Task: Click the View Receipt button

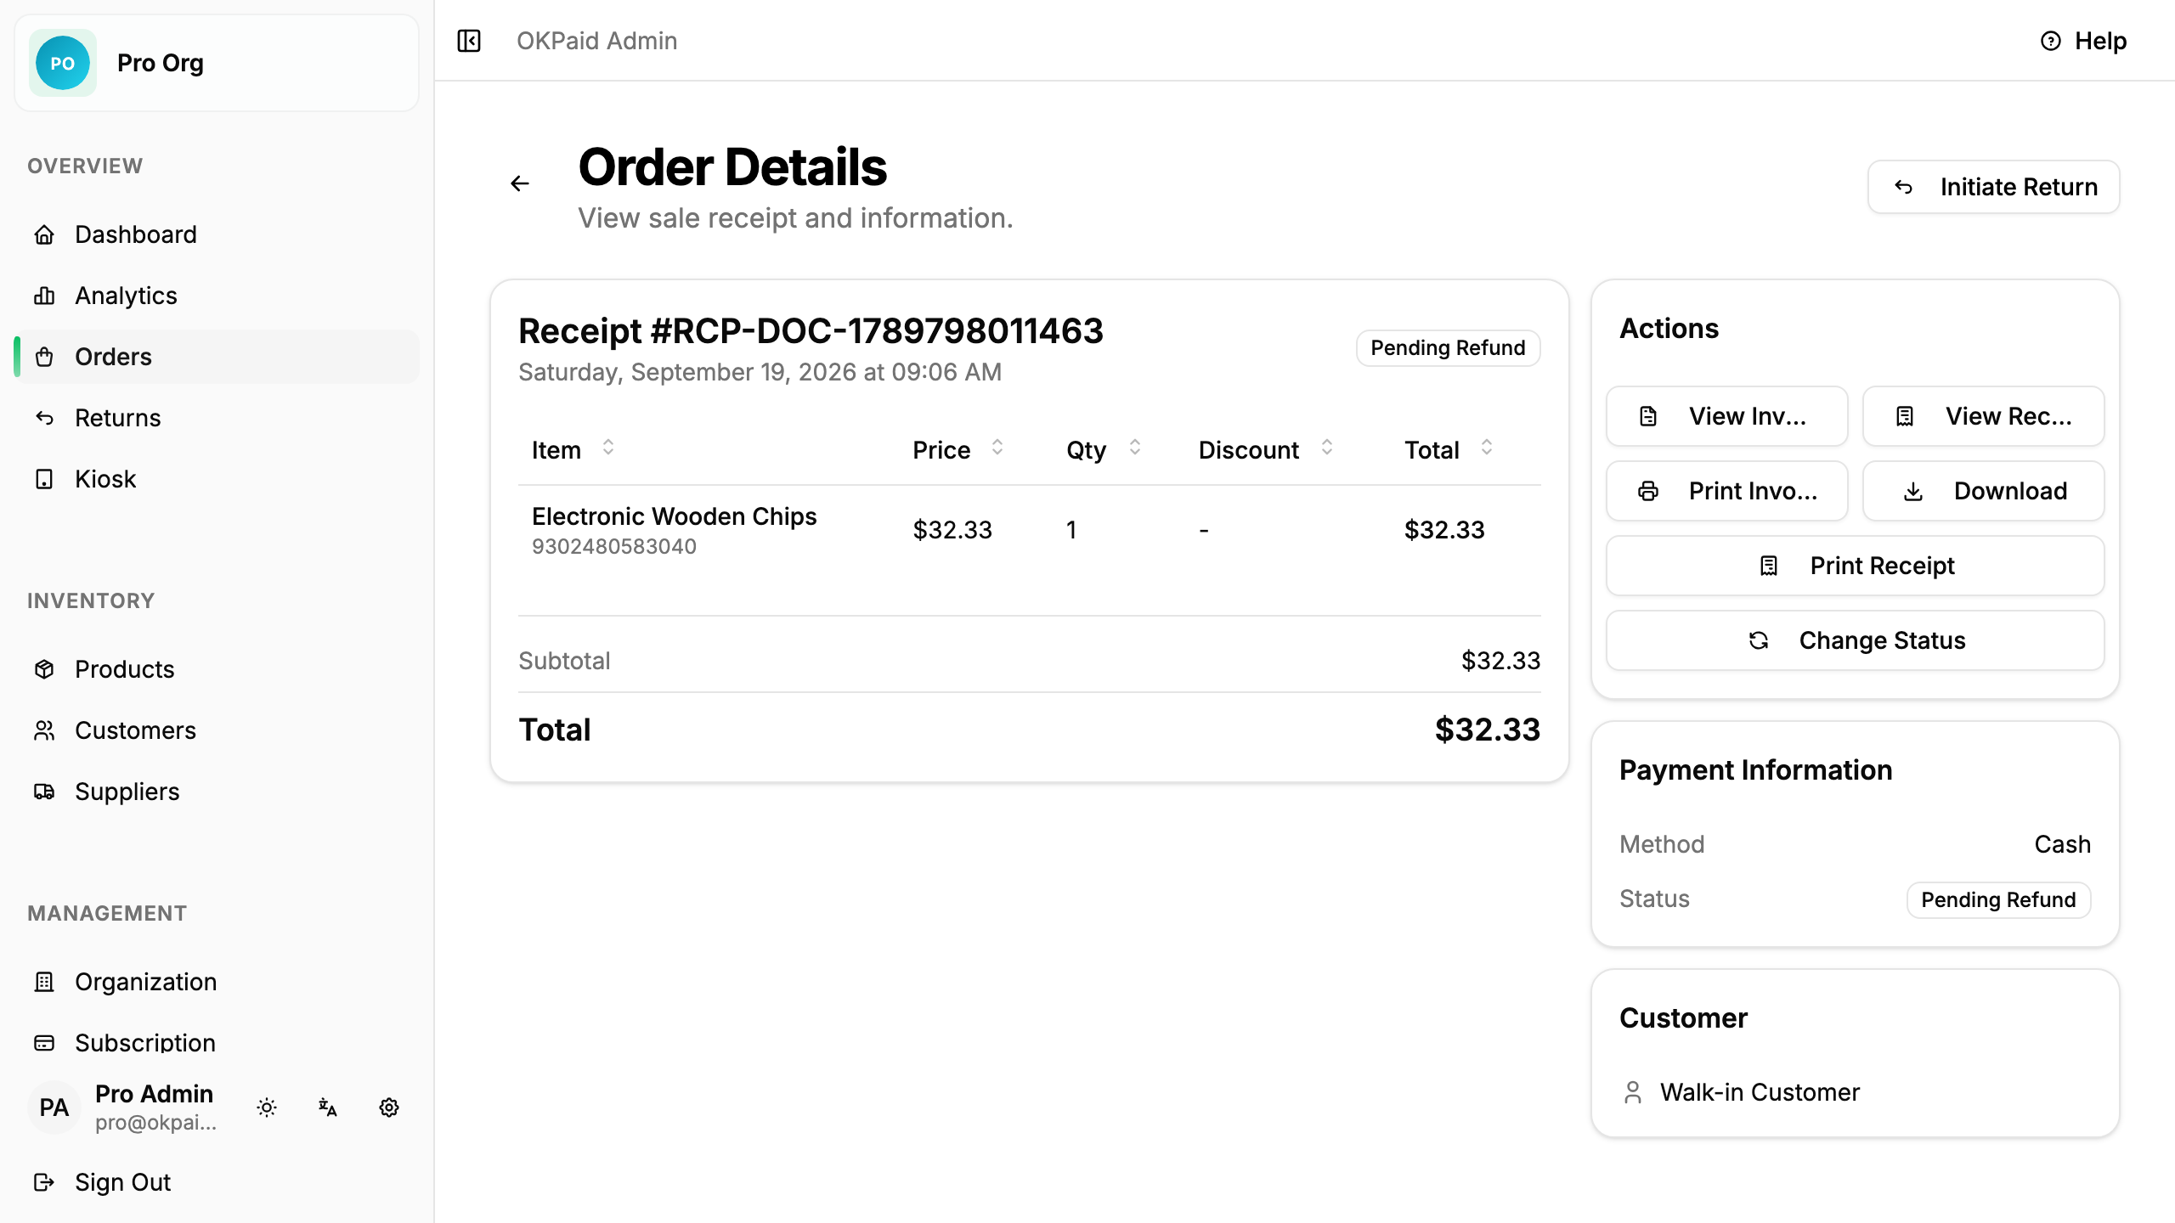Action: [1983, 416]
